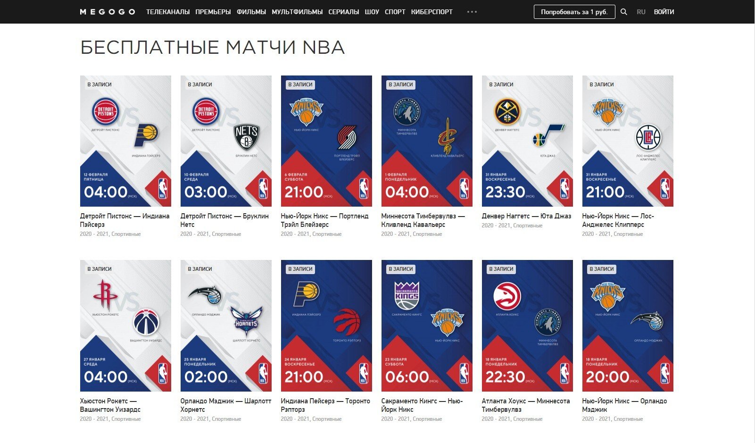Open the Индиана Пейсерз — Торонто Рэпторз title

(325, 405)
